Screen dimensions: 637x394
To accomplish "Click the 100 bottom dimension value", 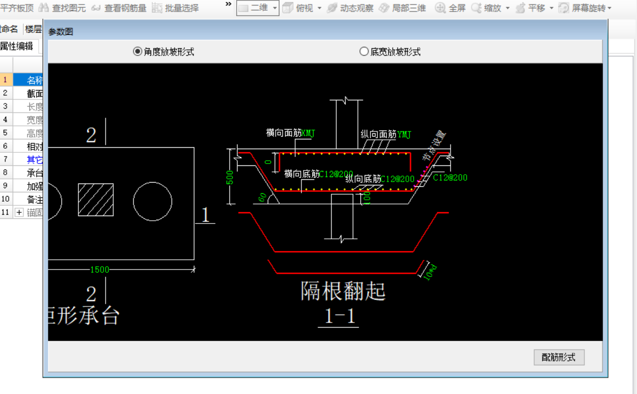I will 367,197.
